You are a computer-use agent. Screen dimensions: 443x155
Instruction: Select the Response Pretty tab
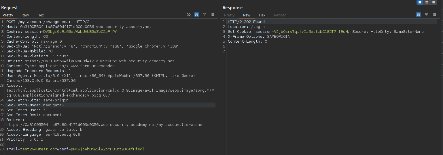pyautogui.click(x=229, y=15)
